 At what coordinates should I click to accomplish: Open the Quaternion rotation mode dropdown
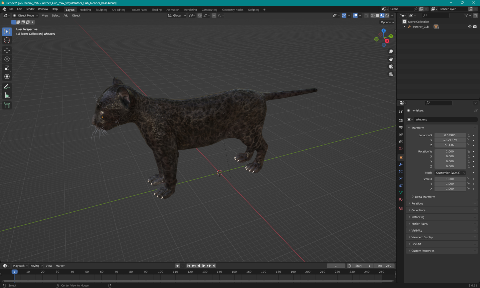click(x=450, y=173)
